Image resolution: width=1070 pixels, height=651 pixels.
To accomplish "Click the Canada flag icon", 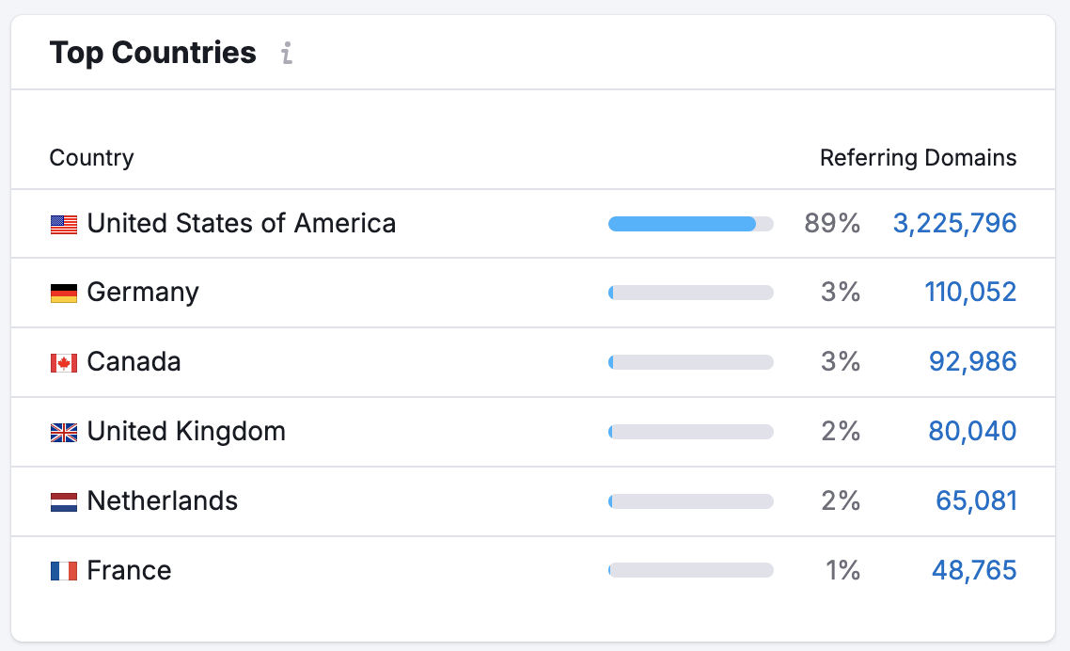I will click(62, 361).
